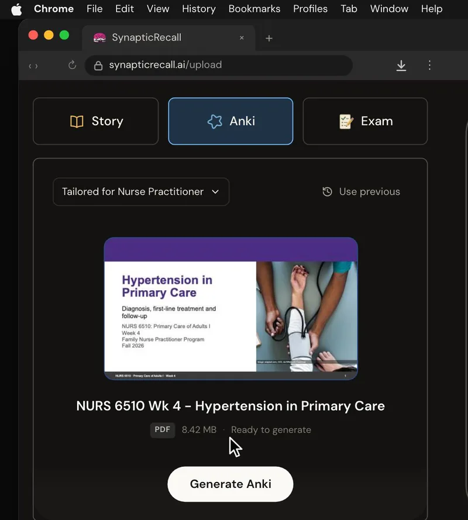This screenshot has height=520, width=468.
Task: Click the 8.42 MB file size
Action: [x=199, y=430]
